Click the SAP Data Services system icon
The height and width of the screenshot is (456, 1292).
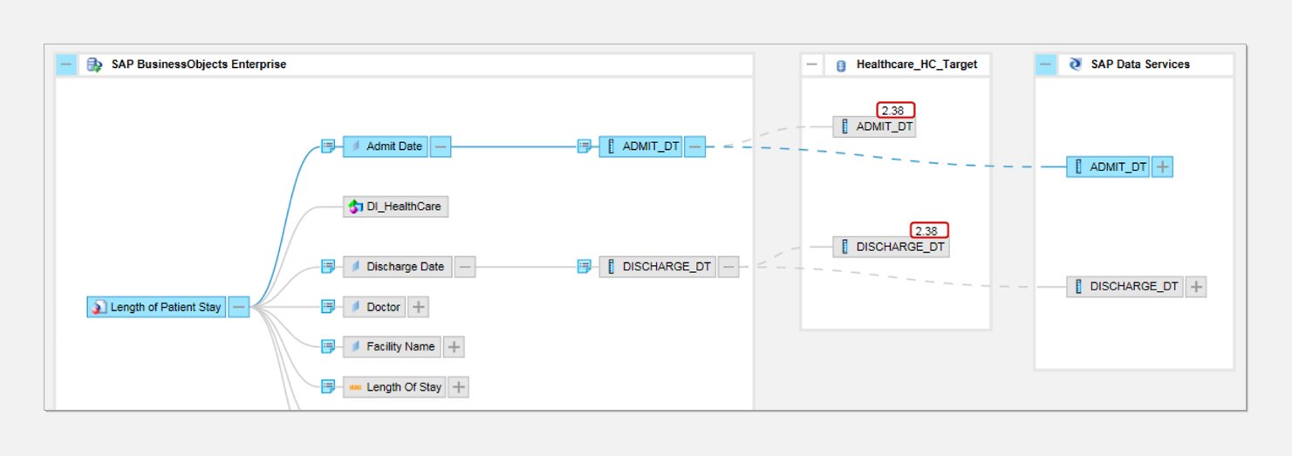(1075, 65)
